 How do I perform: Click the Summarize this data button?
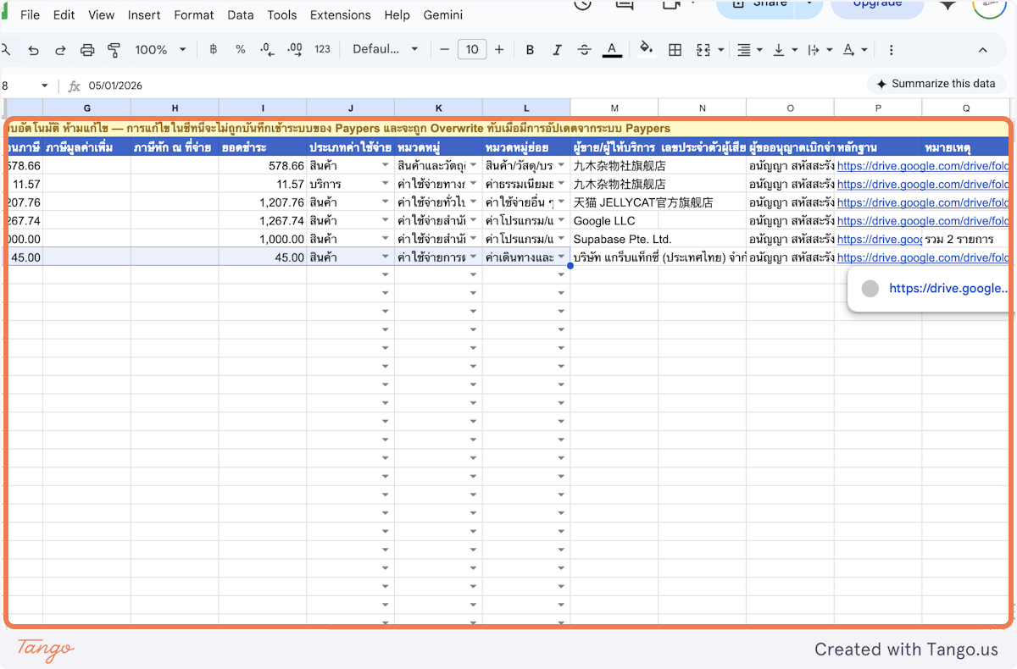935,84
